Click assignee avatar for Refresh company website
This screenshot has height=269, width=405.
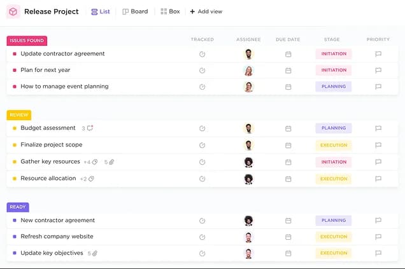pyautogui.click(x=248, y=237)
